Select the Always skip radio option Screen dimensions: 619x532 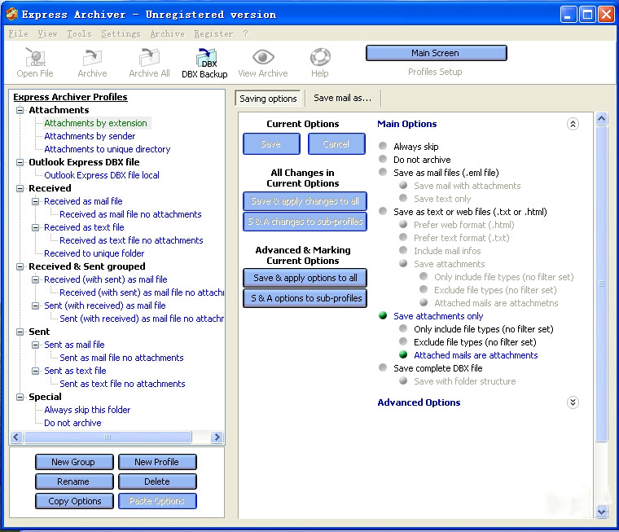click(x=383, y=146)
